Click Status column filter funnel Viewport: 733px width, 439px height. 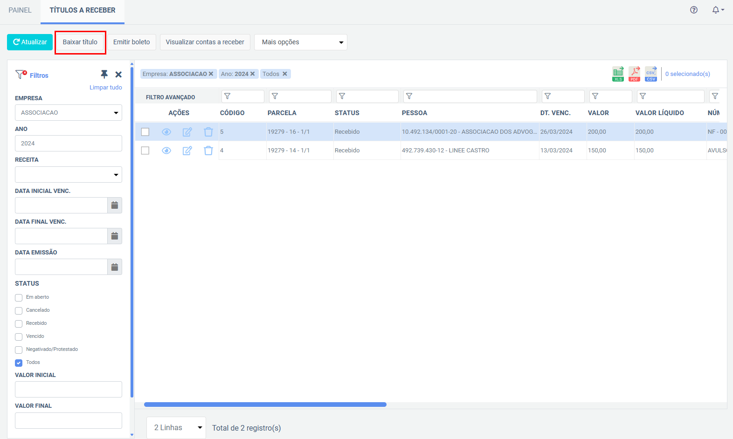click(x=342, y=96)
